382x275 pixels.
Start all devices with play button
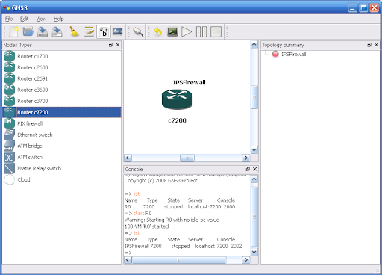coord(187,32)
